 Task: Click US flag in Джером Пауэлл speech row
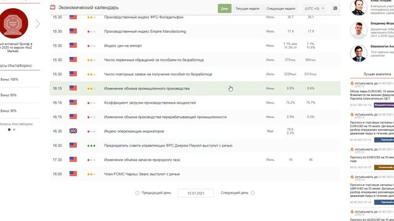pyautogui.click(x=73, y=145)
